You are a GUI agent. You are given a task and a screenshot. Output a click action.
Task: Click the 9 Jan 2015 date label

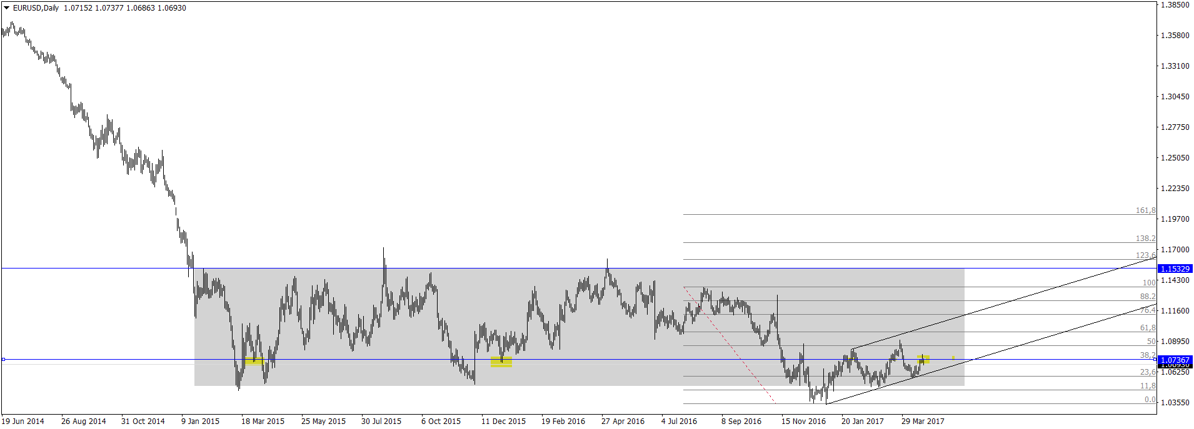[201, 422]
